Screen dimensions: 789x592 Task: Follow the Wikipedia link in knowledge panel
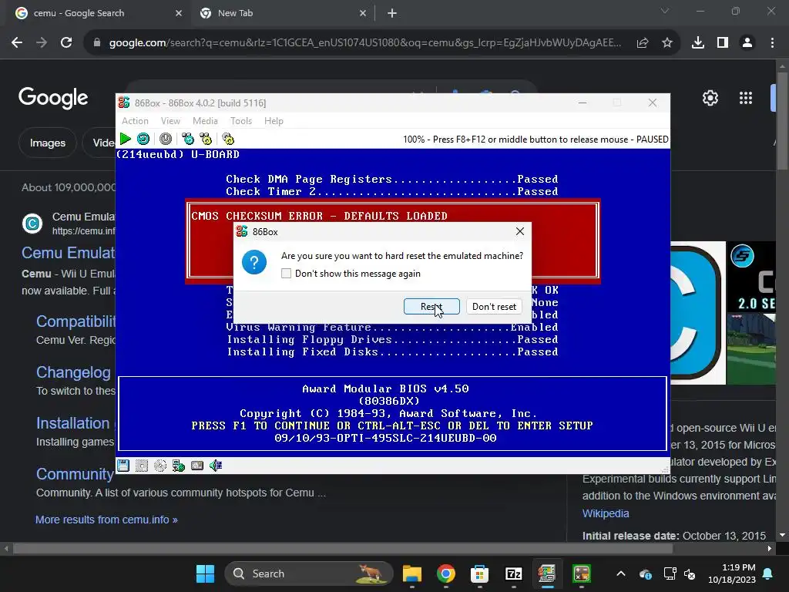[x=606, y=513]
